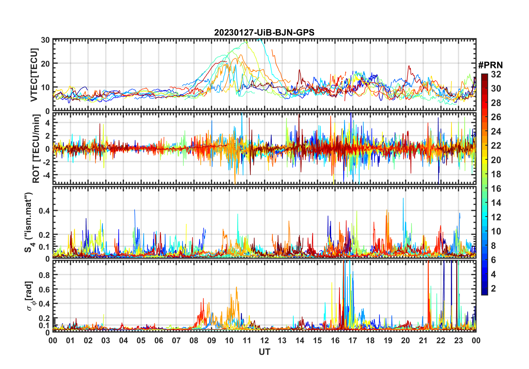This screenshot has height=369, width=529.
Task: Click the 0.2 tick on sigma phi axis
Action: point(45,318)
